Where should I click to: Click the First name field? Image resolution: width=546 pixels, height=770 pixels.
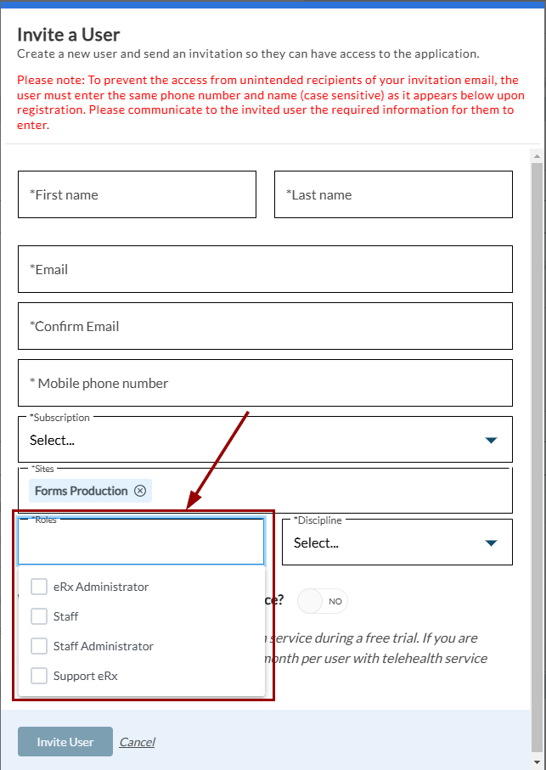tap(137, 194)
